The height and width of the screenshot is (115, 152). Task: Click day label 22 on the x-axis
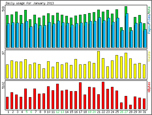coord(103,112)
